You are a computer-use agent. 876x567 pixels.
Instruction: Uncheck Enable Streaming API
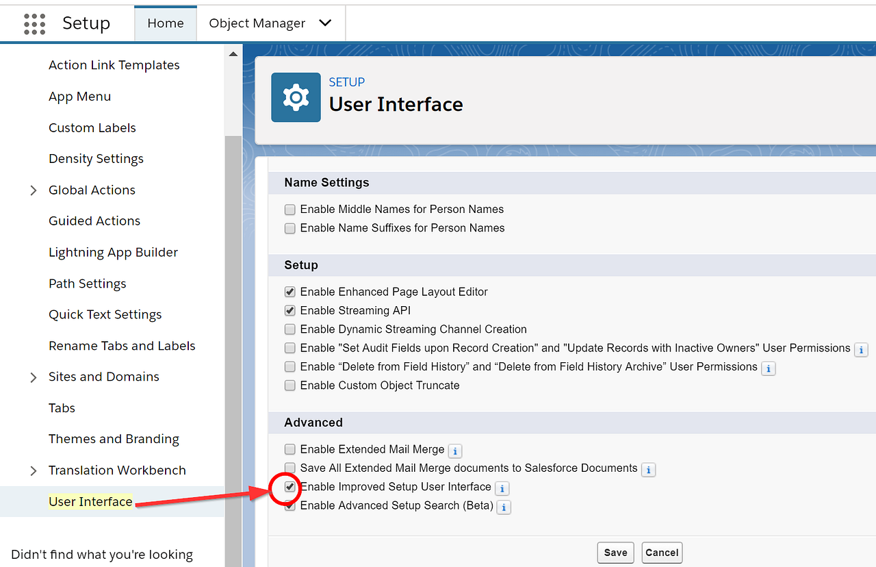point(289,310)
